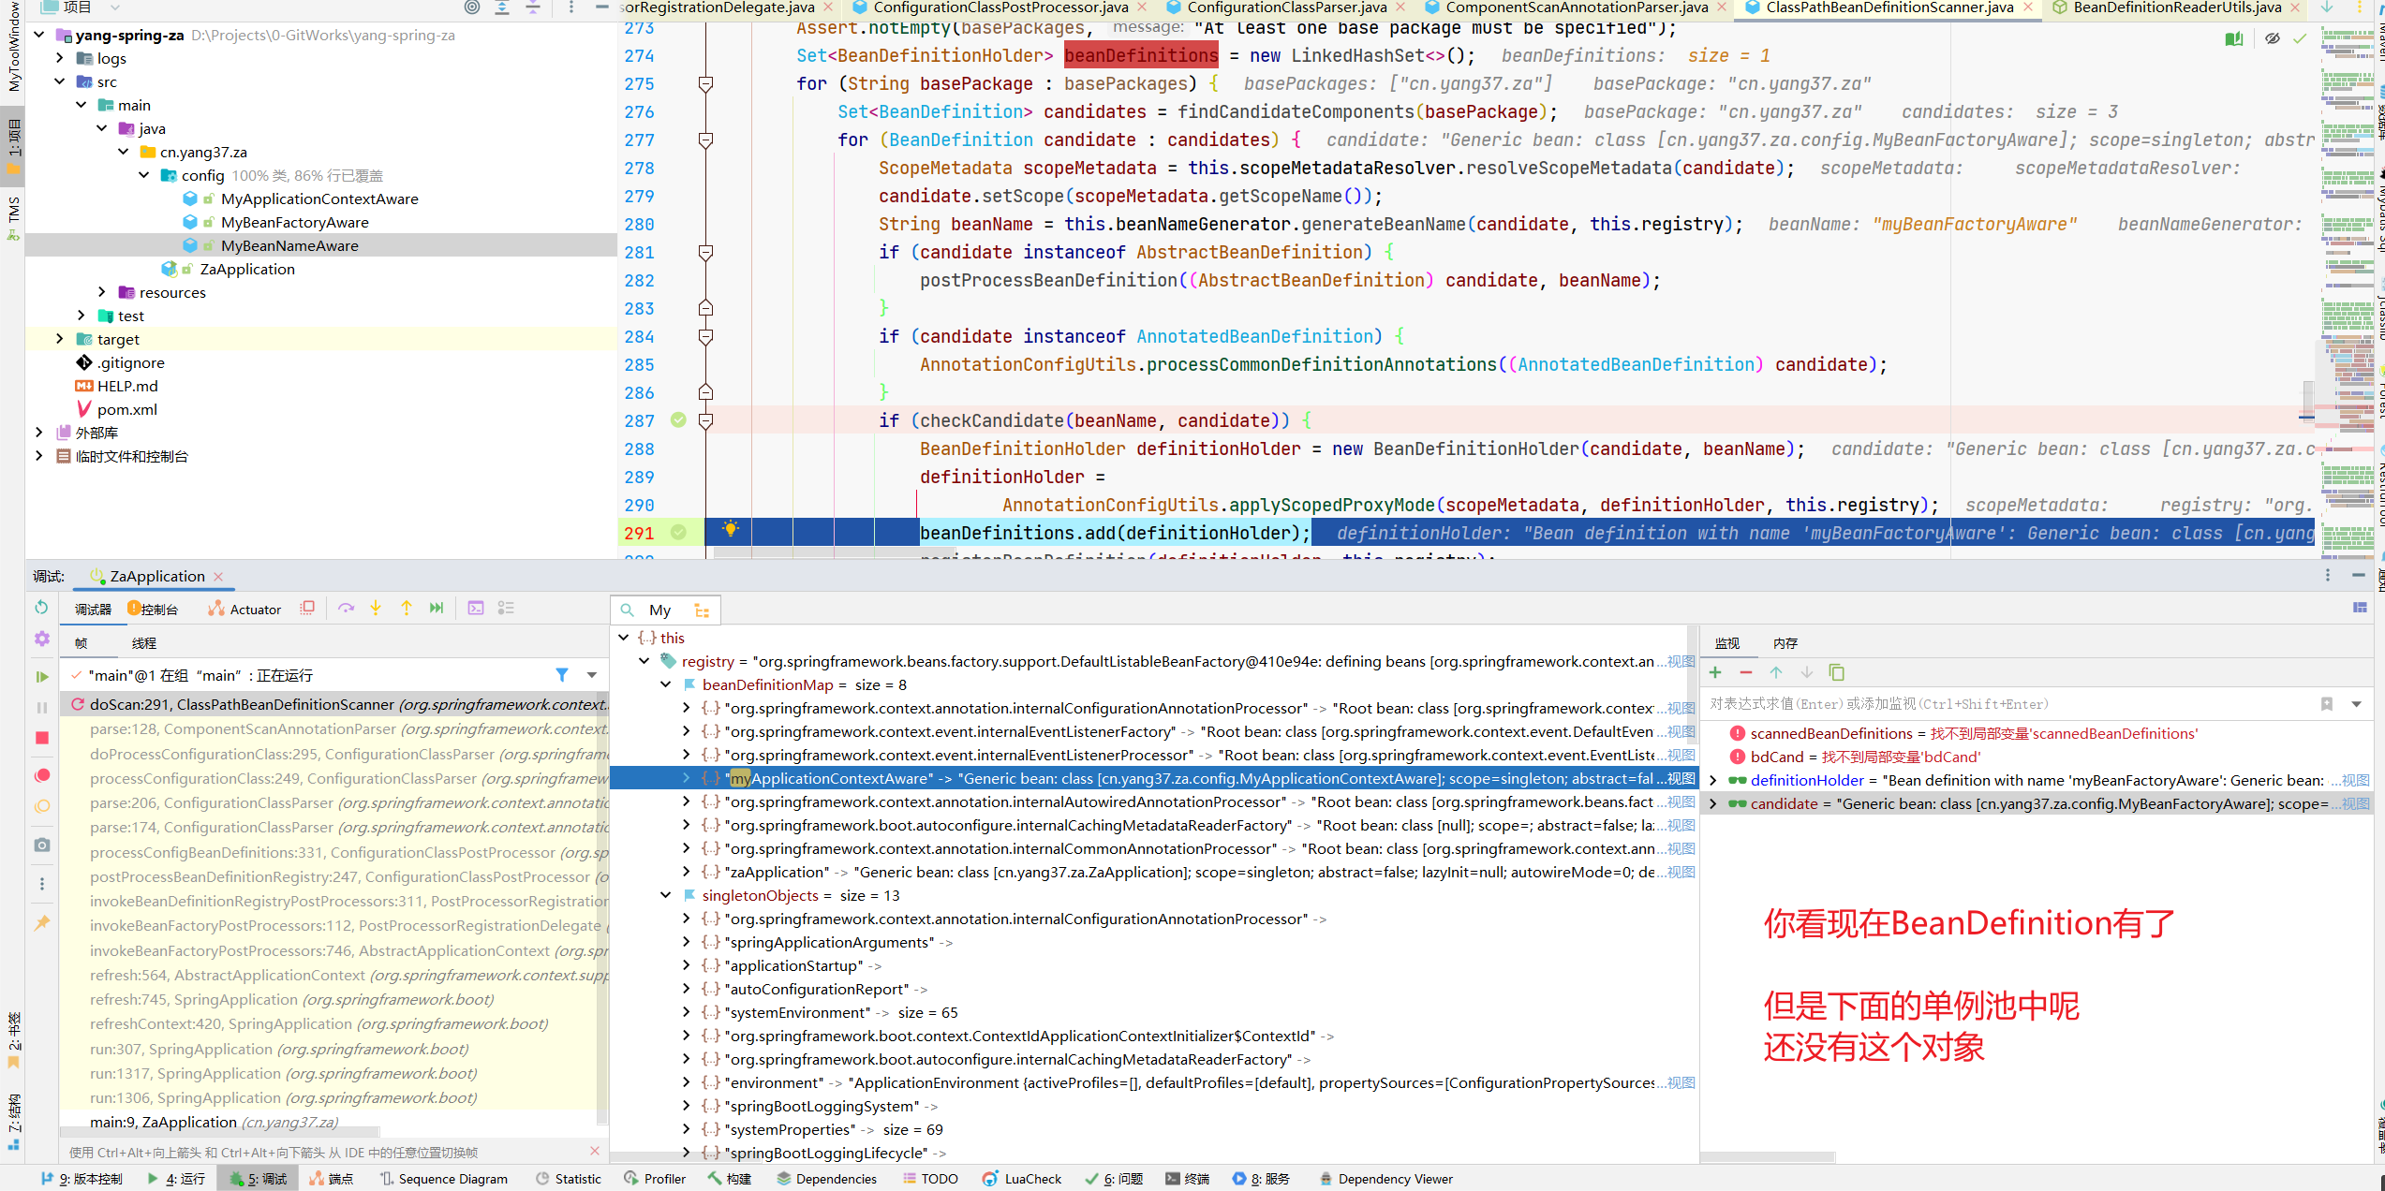Resume program execution
2385x1191 pixels.
(41, 676)
